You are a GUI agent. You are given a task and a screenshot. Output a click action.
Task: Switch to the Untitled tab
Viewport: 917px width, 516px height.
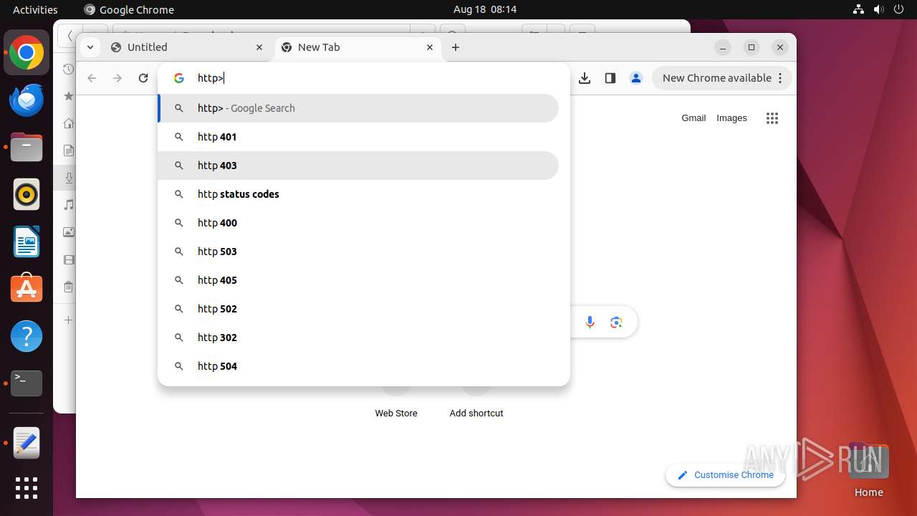click(188, 47)
